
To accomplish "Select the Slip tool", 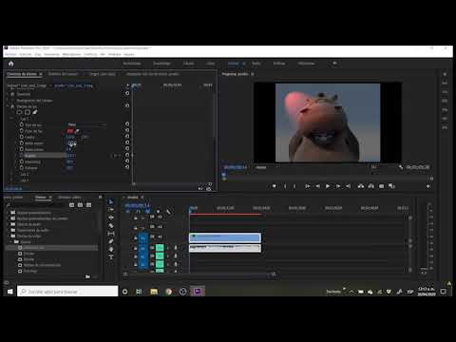I will pyautogui.click(x=111, y=234).
